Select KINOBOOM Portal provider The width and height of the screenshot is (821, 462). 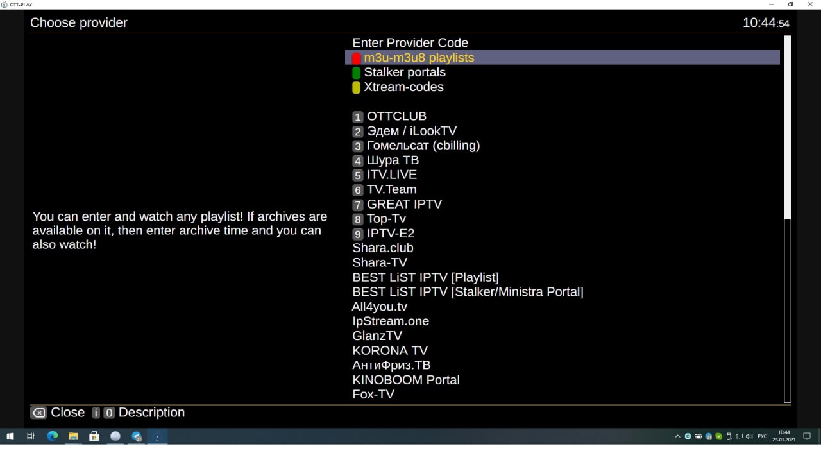pos(406,380)
